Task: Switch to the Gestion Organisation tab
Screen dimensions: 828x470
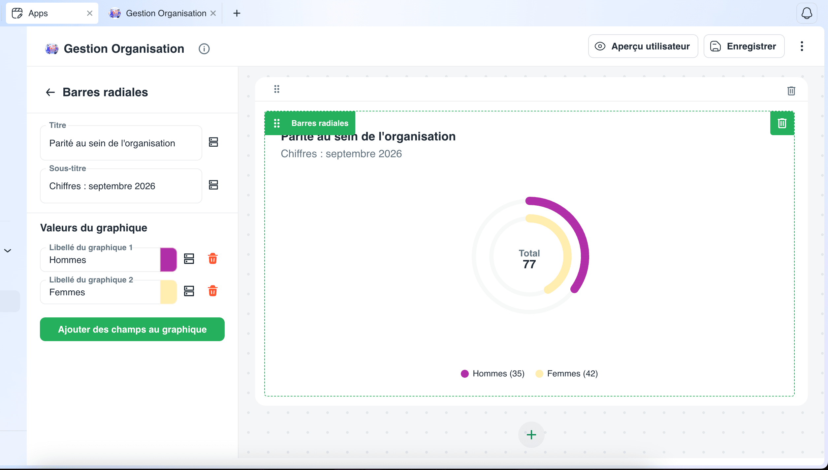Action: click(x=162, y=13)
